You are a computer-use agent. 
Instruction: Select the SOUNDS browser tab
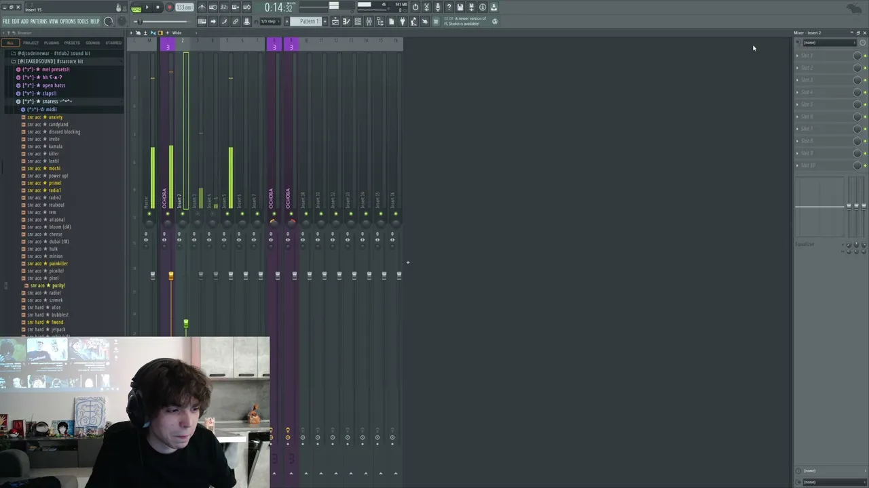click(92, 43)
